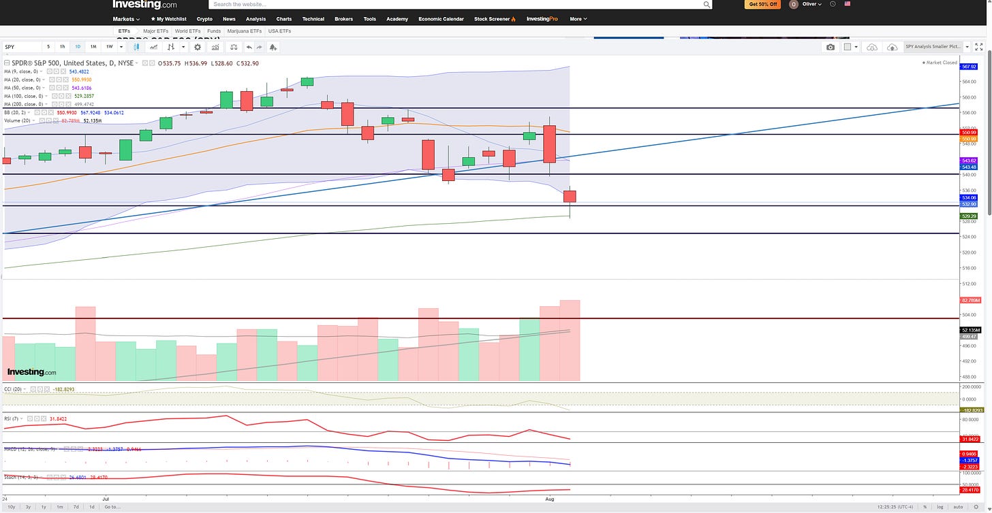The height and width of the screenshot is (513, 992).
Task: Click SPY Analysis Smaller Pict... layout name
Action: click(x=933, y=47)
